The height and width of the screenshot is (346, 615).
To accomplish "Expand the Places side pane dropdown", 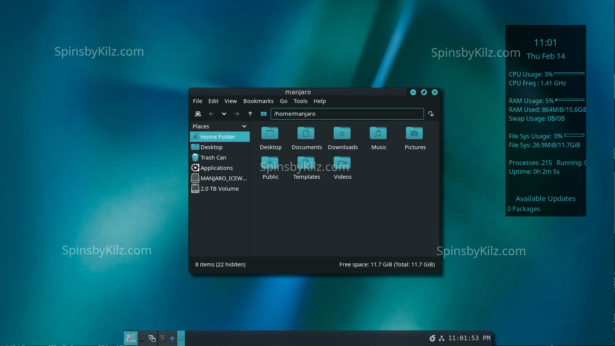I will pos(244,126).
